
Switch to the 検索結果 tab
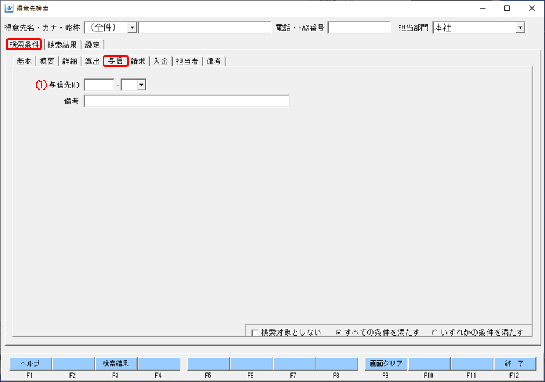pos(62,45)
